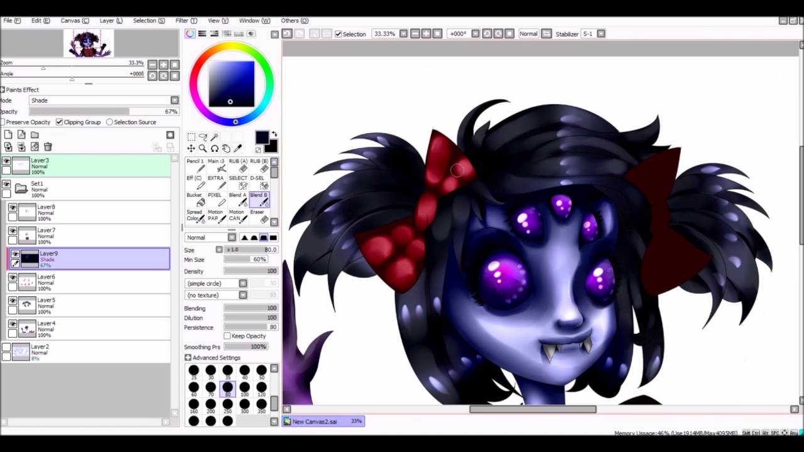Select the Rotate view tool
Image resolution: width=804 pixels, height=452 pixels.
pos(214,149)
